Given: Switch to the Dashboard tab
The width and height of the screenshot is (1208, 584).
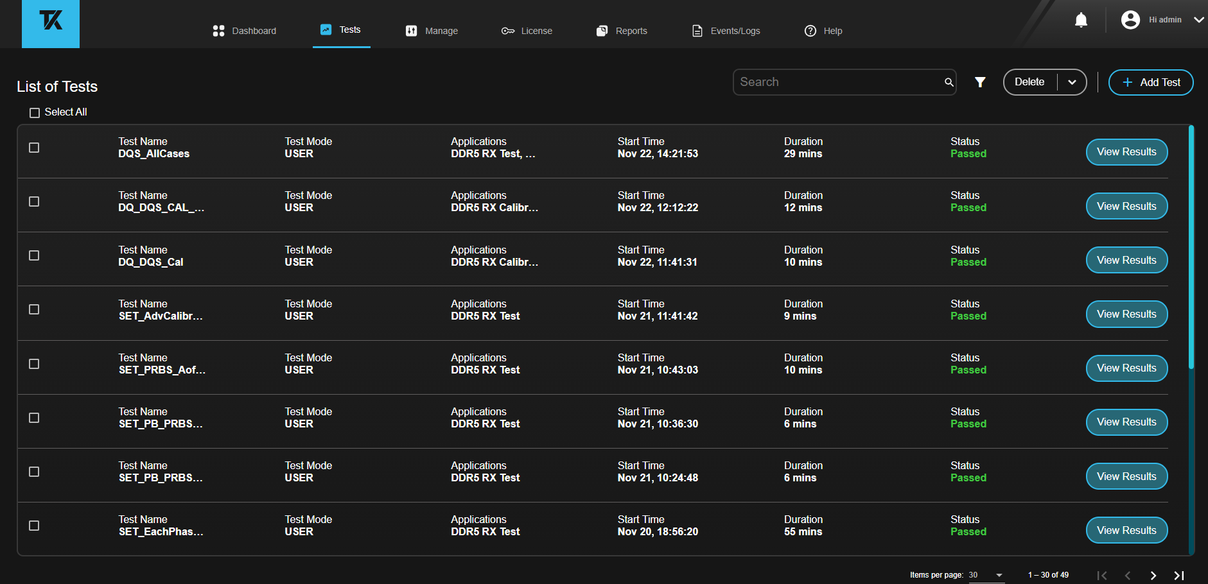Looking at the screenshot, I should pyautogui.click(x=245, y=31).
